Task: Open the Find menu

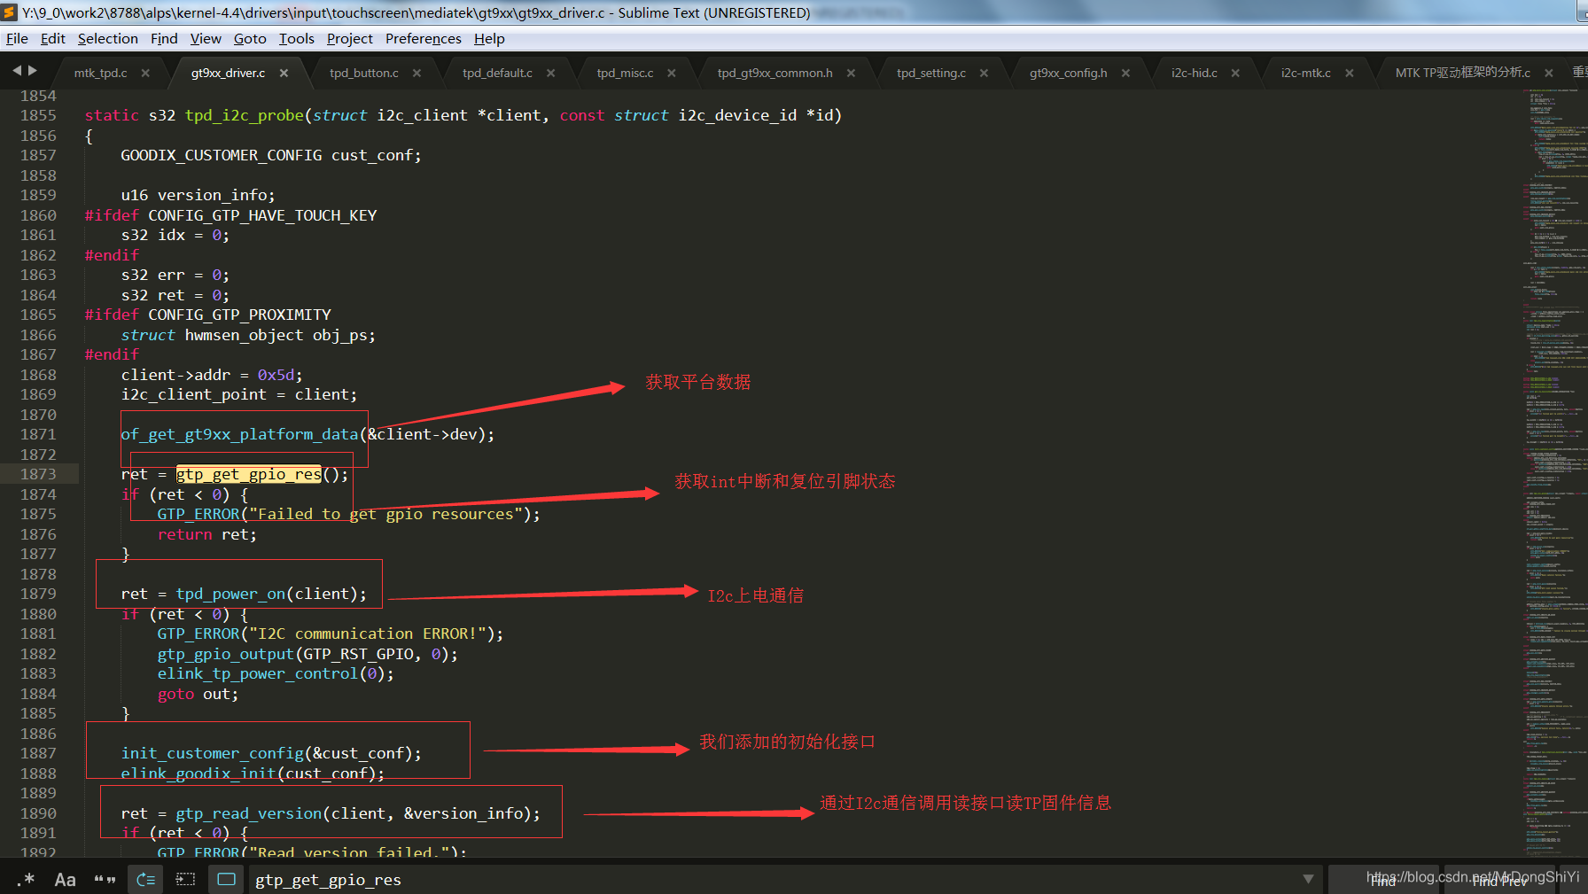Action: pyautogui.click(x=164, y=38)
